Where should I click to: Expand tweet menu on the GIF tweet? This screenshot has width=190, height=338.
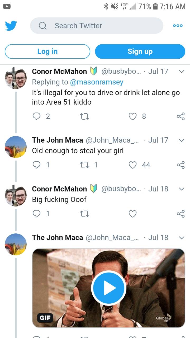pos(181,238)
